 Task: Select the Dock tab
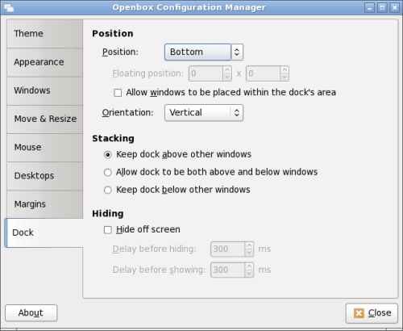[x=44, y=233]
